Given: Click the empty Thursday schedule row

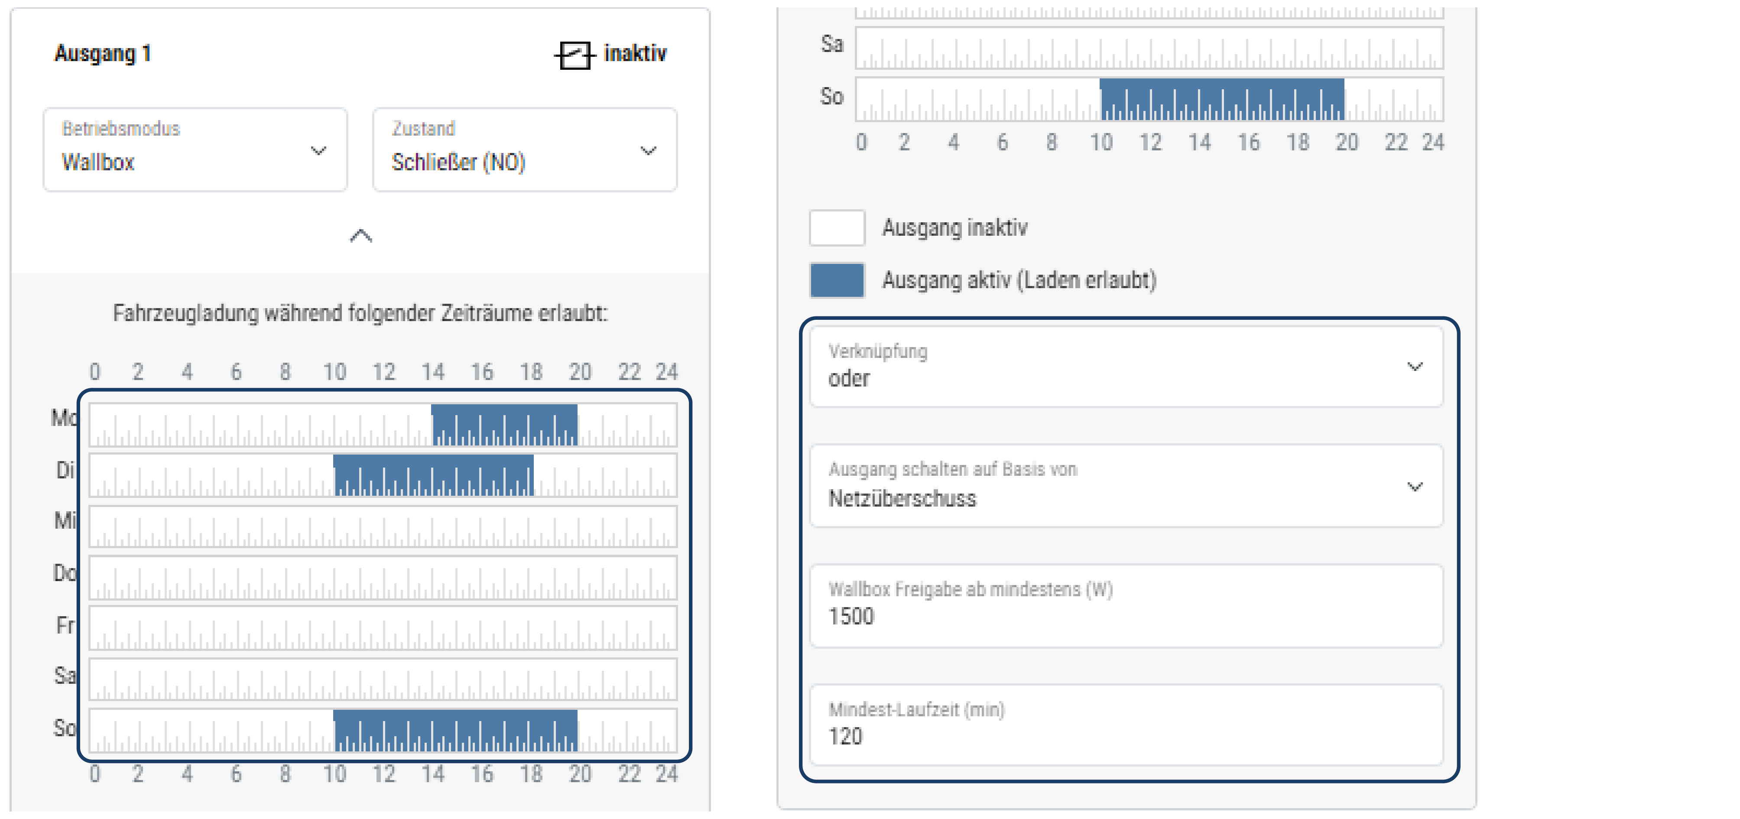Looking at the screenshot, I should pos(383,577).
